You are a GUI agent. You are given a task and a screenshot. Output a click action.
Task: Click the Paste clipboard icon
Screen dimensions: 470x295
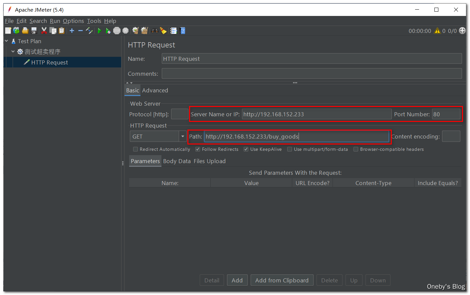point(62,31)
